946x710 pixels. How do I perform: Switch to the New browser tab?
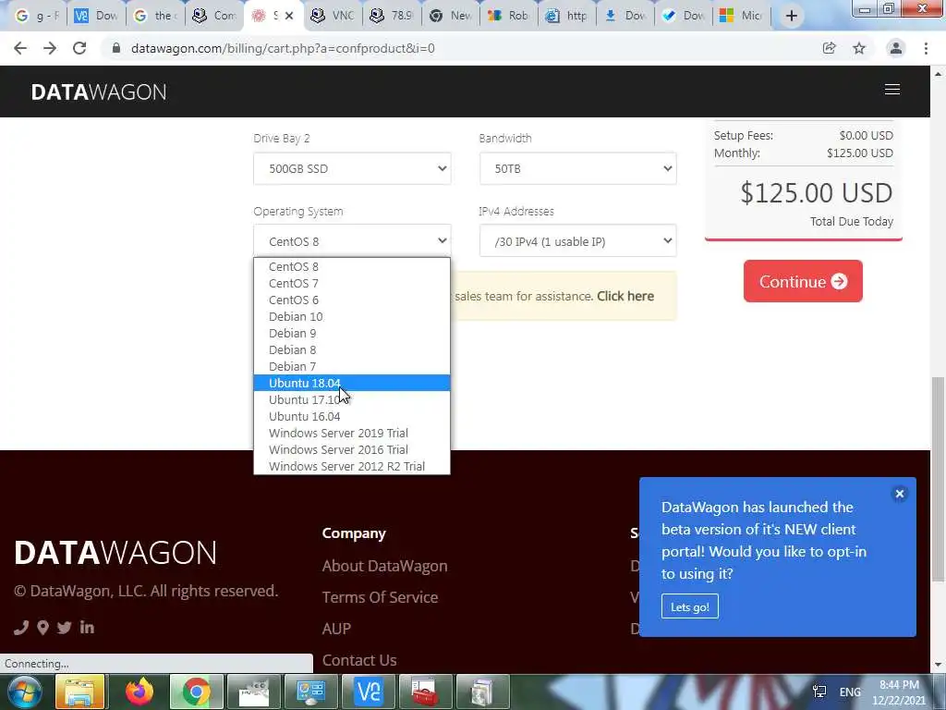pos(451,16)
